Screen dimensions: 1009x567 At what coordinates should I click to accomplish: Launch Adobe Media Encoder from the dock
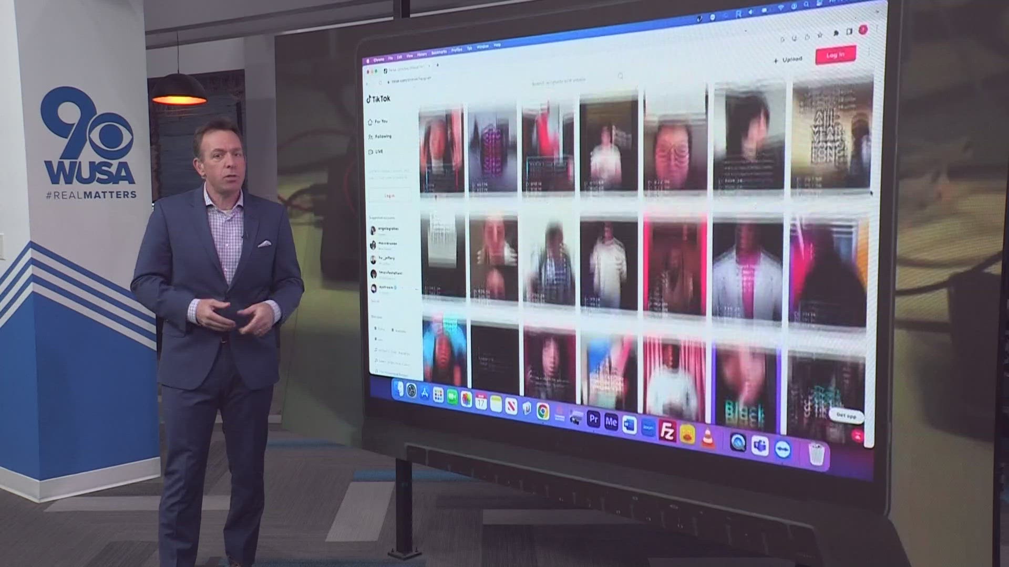tap(611, 421)
